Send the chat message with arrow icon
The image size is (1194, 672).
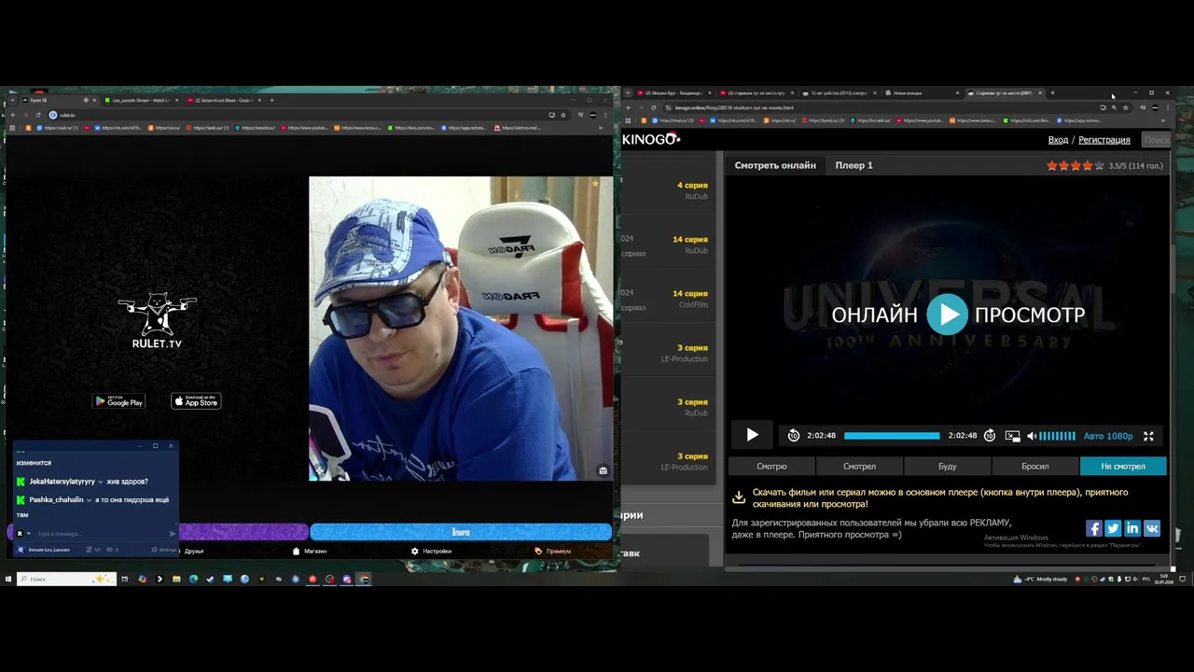[x=173, y=534]
